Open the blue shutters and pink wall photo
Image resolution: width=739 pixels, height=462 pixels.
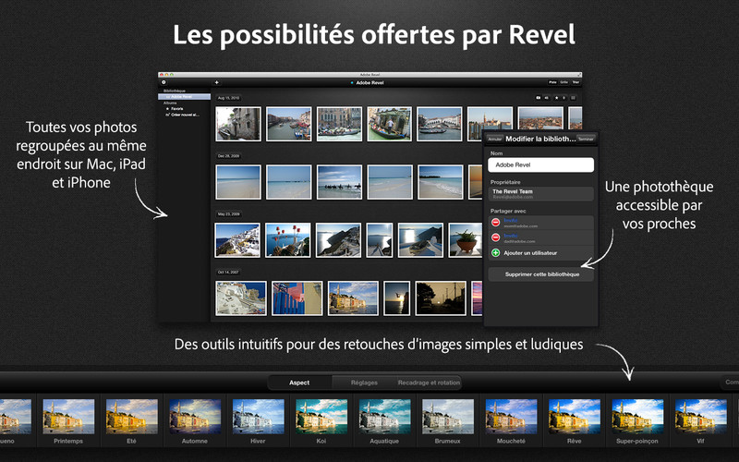coord(297,298)
